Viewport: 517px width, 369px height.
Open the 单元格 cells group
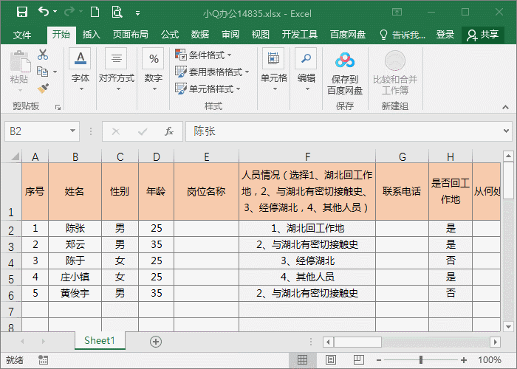pos(274,70)
